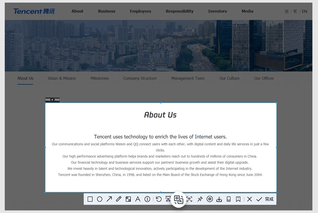Undo the last annotation
Image resolution: width=318 pixels, height=213 pixels.
click(x=159, y=199)
